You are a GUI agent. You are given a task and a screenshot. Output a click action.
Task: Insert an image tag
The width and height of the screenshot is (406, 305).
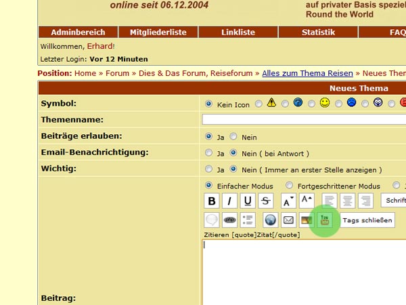[x=307, y=220]
